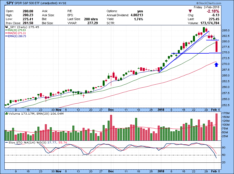234x174 pixels.
Task: Click the 80 level stochastic axis label
Action: 224,148
